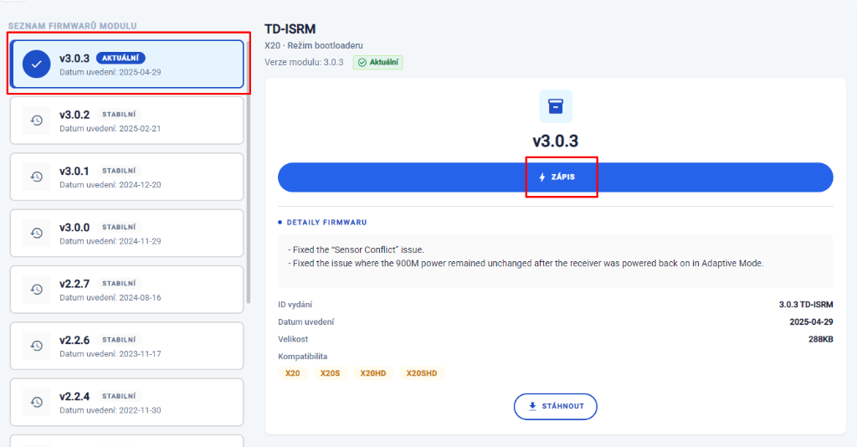This screenshot has width=857, height=447.
Task: Click 'Datum uvedení: 2023-11-17' text
Action: [110, 353]
